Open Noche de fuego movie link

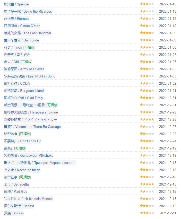pos(22,170)
